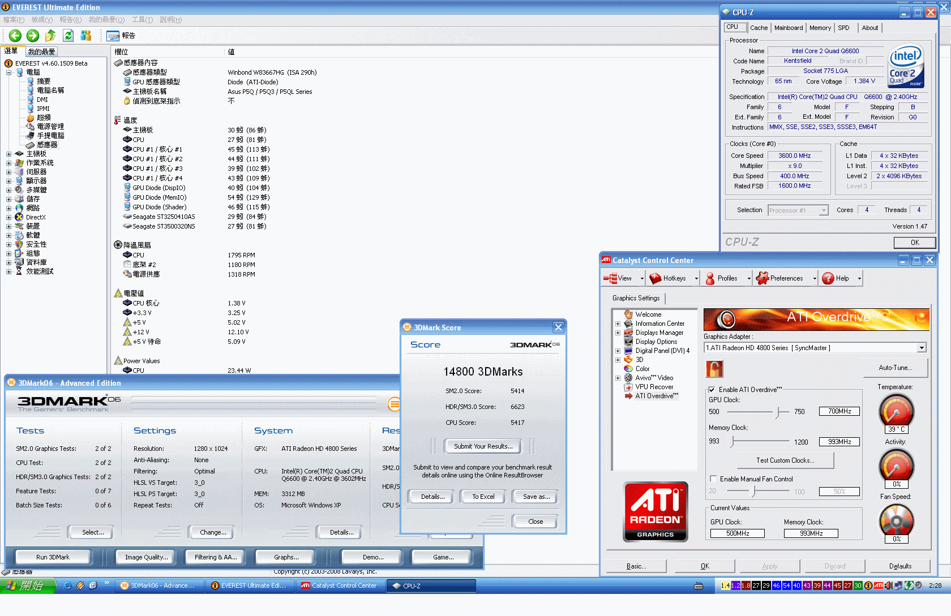Screen dimensions: 951x616
Task: Click Auto-Tune button in ATI Overdrive
Action: 895,368
